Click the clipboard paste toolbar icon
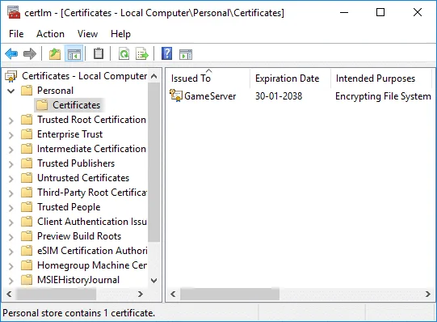This screenshot has height=322, width=437. (x=99, y=53)
